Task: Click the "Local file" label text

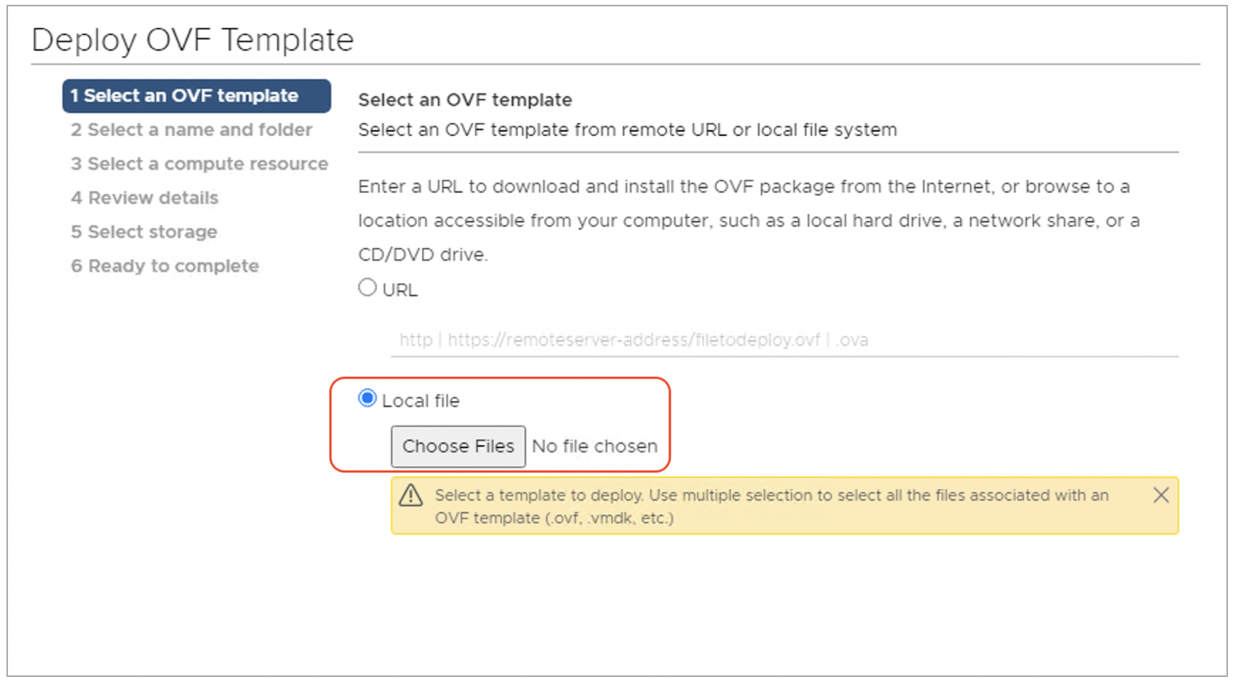Action: click(420, 401)
